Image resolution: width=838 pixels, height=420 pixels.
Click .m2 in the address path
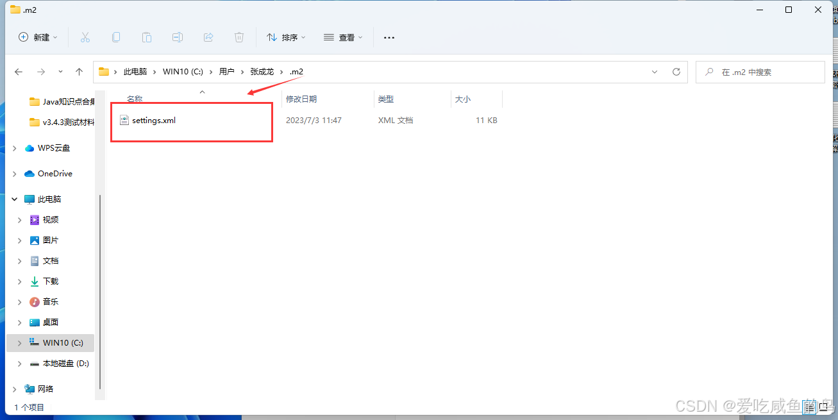(x=296, y=72)
